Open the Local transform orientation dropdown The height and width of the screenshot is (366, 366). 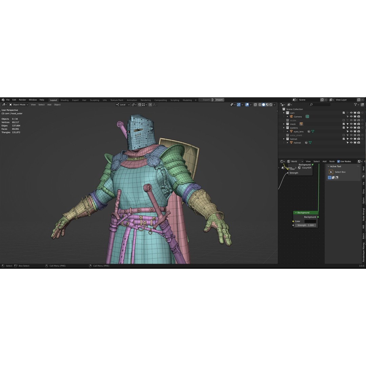tap(123, 105)
